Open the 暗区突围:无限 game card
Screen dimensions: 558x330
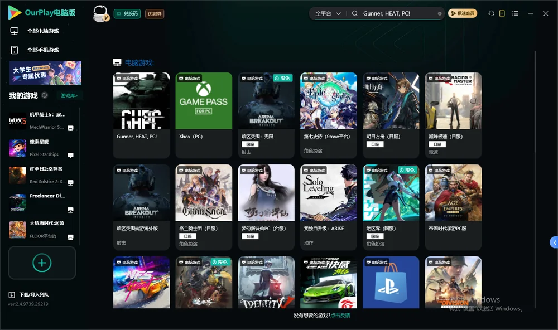point(266,115)
